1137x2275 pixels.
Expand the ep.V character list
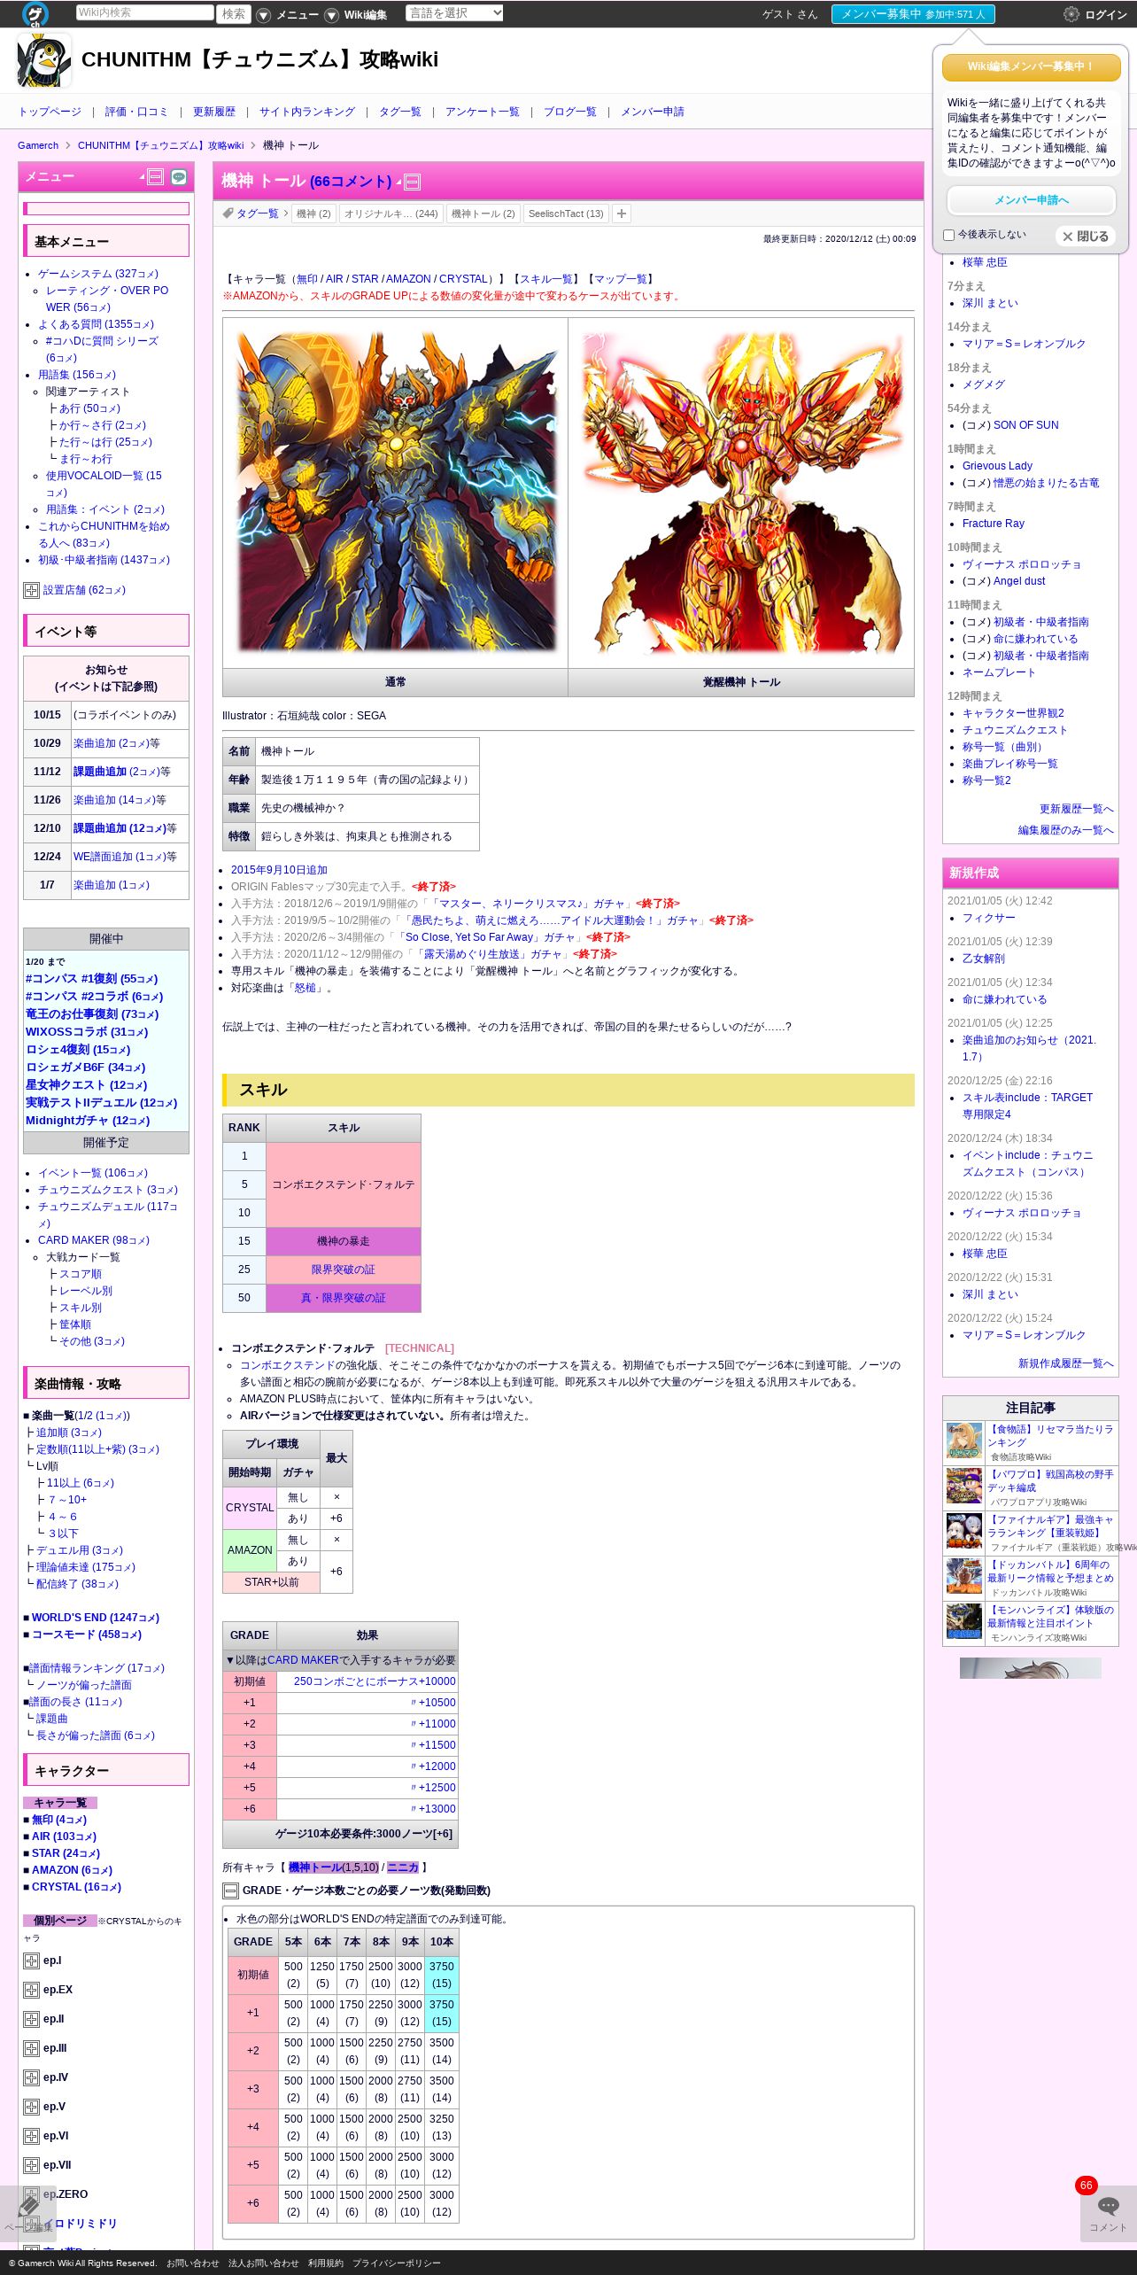[x=31, y=2107]
